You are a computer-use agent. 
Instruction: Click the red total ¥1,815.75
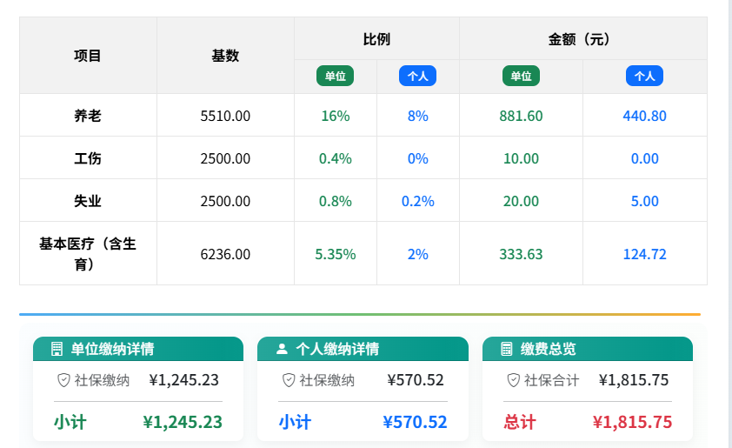633,422
